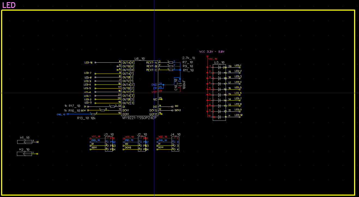Select the H2_10 mounting hole symbol
This screenshot has width=359, height=197.
(x=25, y=154)
